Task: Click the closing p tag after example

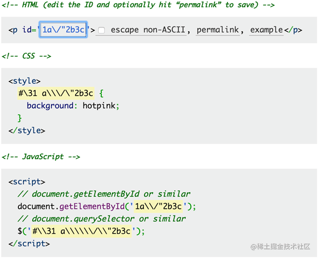Action: (293, 30)
